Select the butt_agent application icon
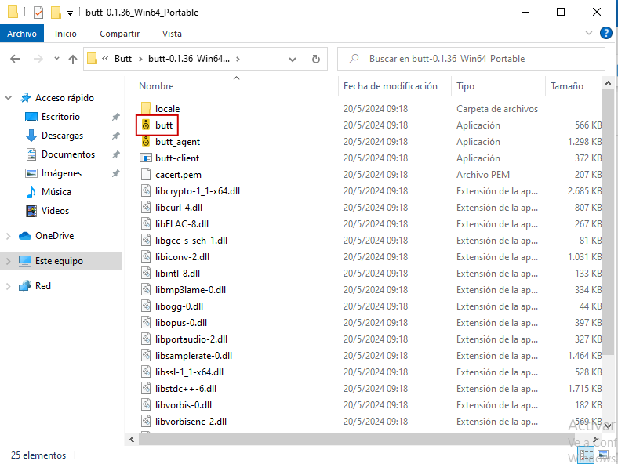The image size is (618, 464). [x=146, y=142]
